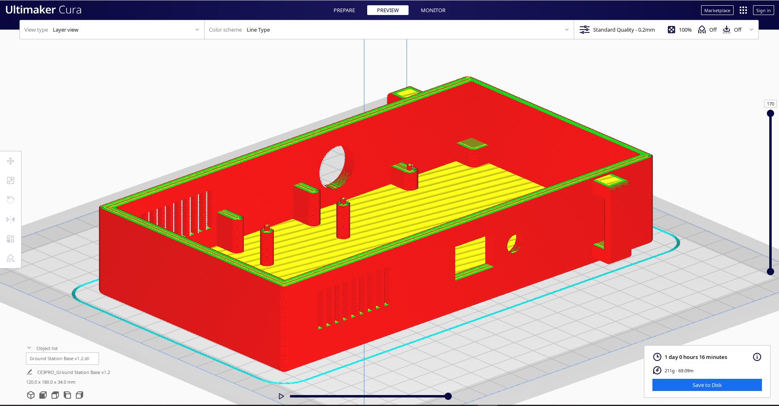779x406 pixels.
Task: Switch to the MONITOR tab
Action: click(x=433, y=11)
